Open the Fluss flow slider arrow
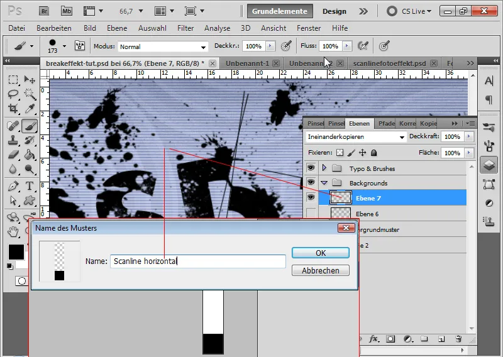The image size is (503, 357). [347, 46]
